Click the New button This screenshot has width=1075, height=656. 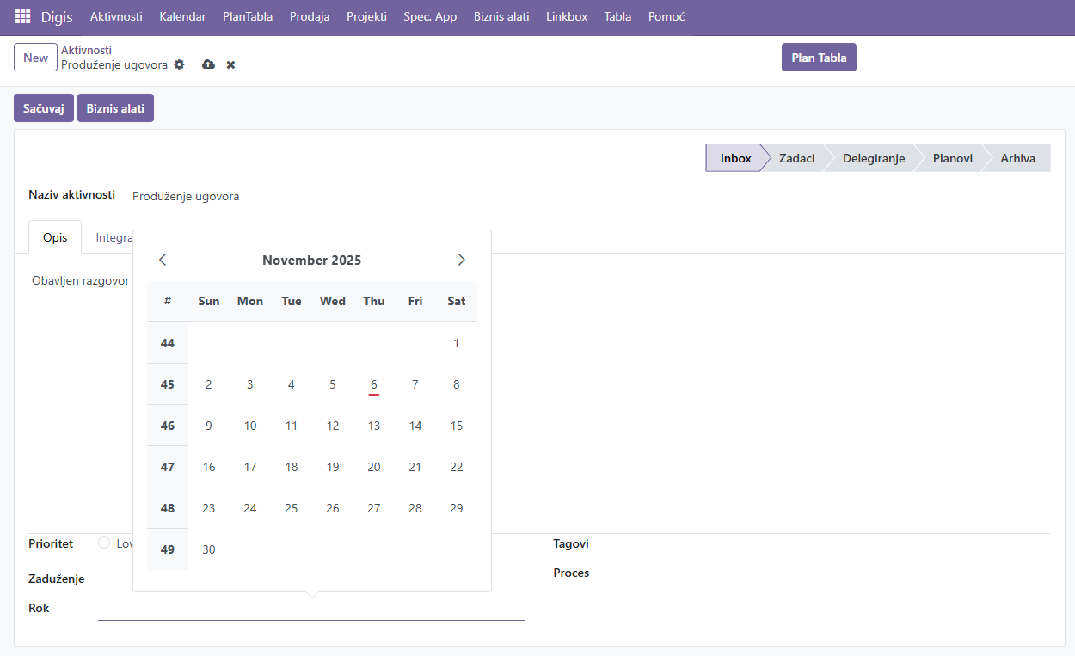point(35,58)
